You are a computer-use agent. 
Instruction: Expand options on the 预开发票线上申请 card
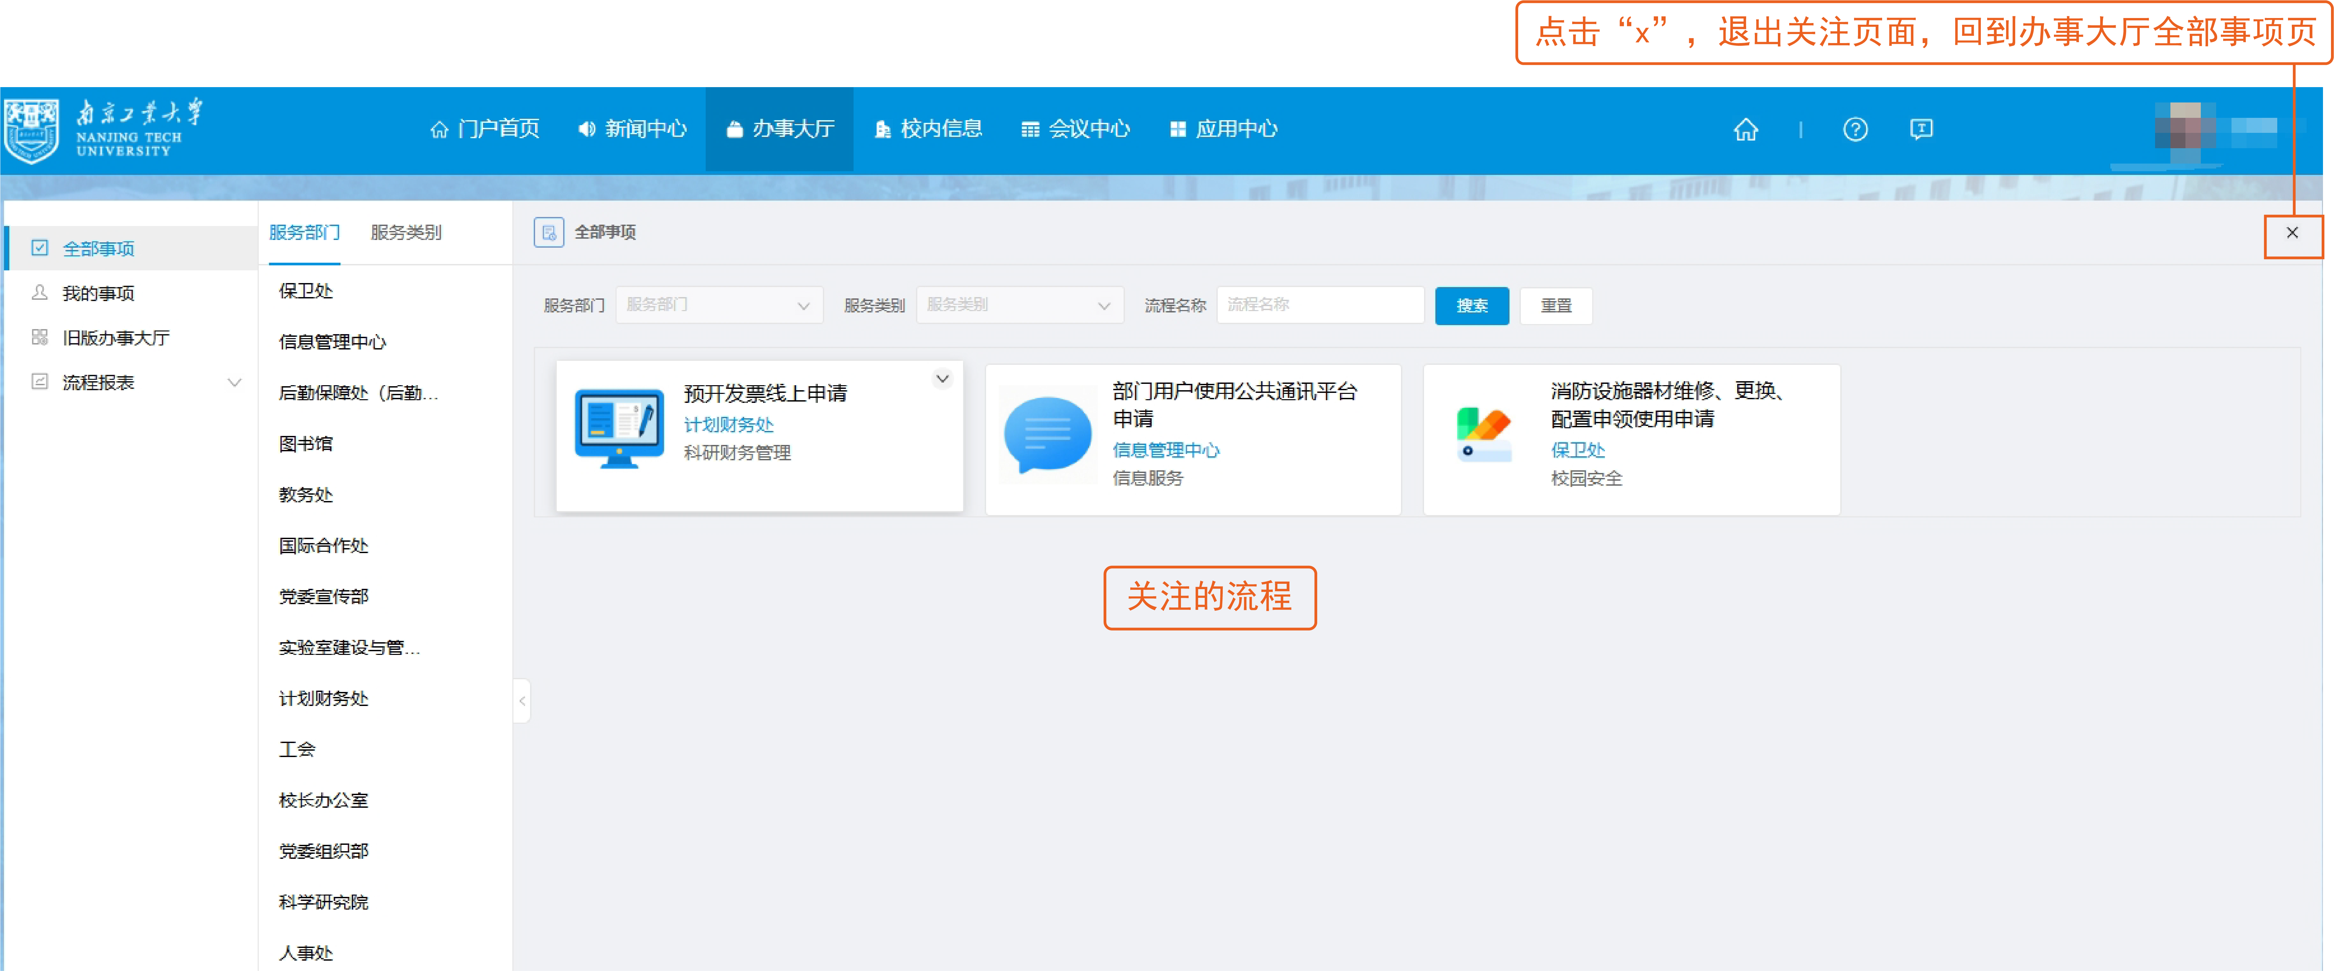[x=942, y=379]
